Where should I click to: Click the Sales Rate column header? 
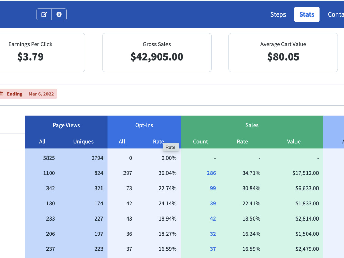242,141
